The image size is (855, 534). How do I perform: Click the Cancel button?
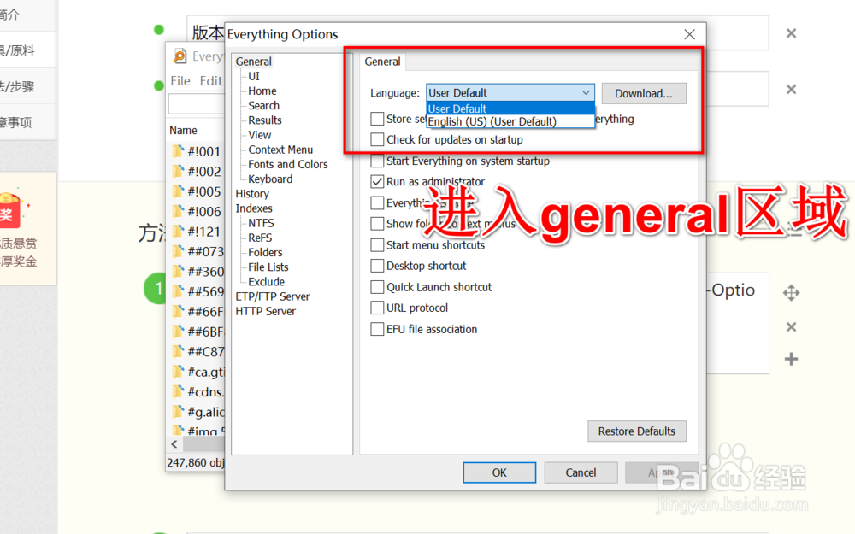581,472
